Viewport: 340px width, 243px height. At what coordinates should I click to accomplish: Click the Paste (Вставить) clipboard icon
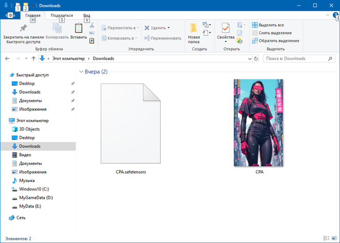coord(79,29)
